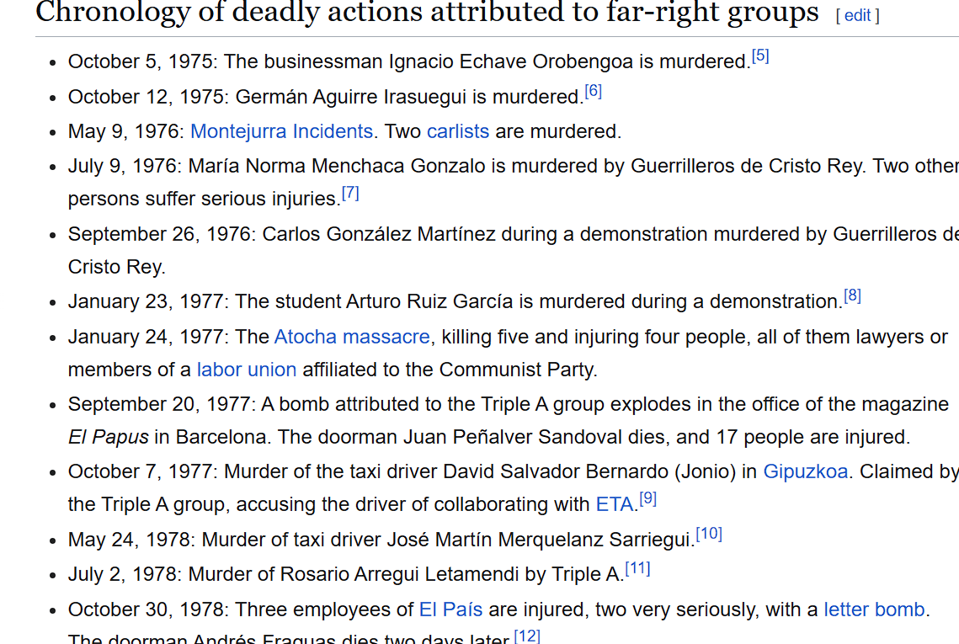Open citation [11] after Triple A murder entry
959x644 pixels.
coord(638,569)
